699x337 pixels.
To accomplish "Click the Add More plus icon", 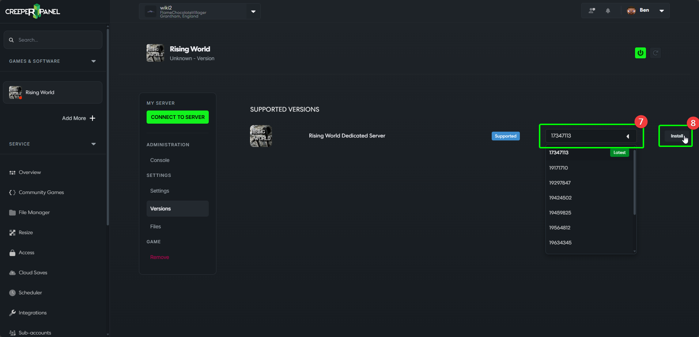I will coord(92,118).
